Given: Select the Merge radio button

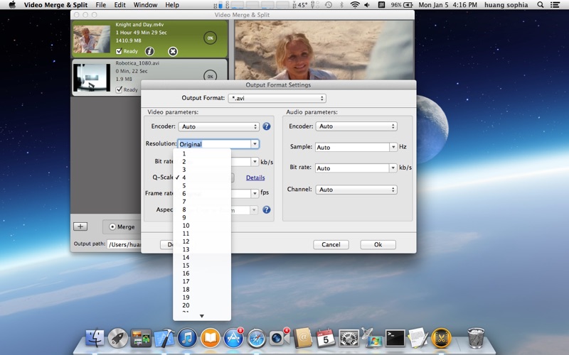Looking at the screenshot, I should (112, 226).
